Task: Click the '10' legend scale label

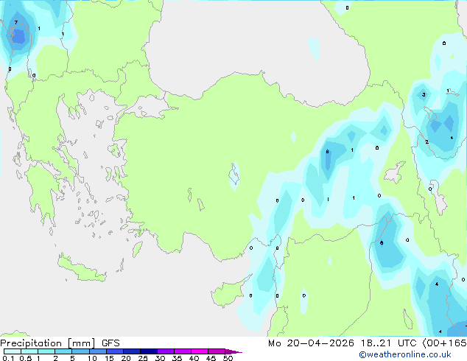Action: [92, 358]
